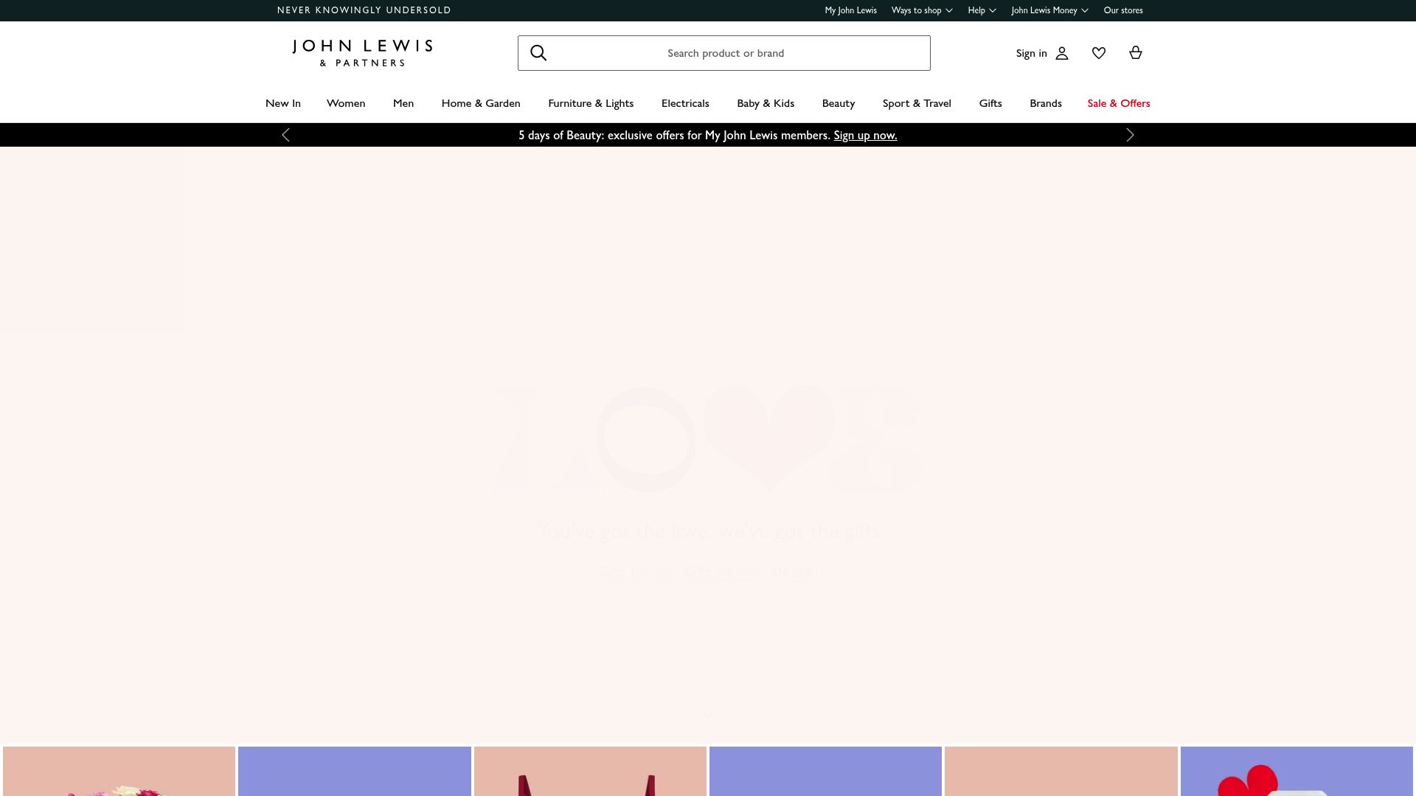Viewport: 1416px width, 796px height.
Task: Open the shopping basket icon
Action: [x=1136, y=52]
